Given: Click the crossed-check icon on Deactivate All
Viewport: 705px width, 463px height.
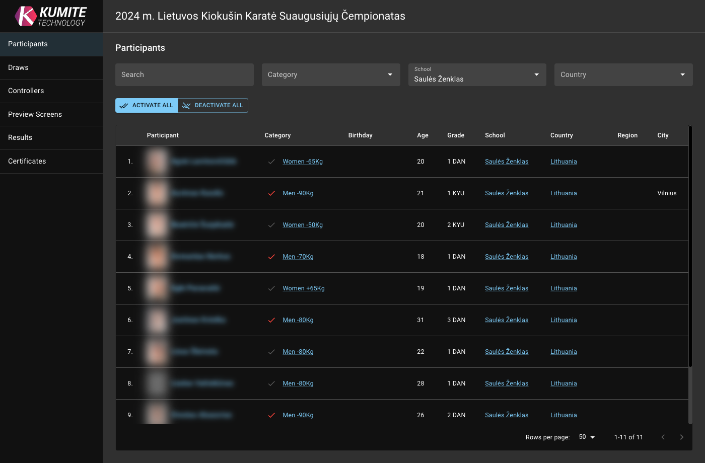Looking at the screenshot, I should [x=186, y=106].
